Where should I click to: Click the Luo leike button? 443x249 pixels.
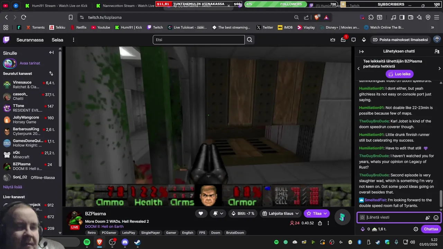[399, 74]
